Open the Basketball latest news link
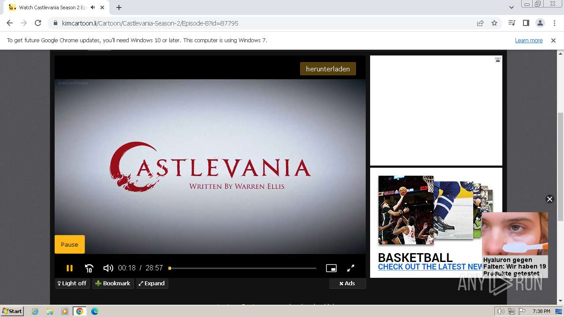This screenshot has height=317, width=564. tap(430, 267)
